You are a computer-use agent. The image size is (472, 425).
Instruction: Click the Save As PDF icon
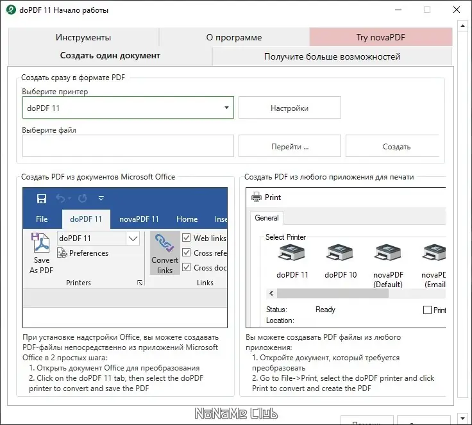(x=40, y=242)
